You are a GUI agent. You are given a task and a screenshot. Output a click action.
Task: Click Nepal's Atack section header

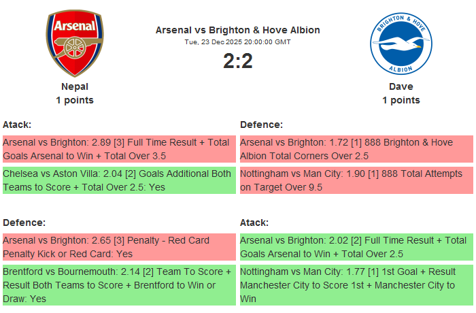point(17,125)
